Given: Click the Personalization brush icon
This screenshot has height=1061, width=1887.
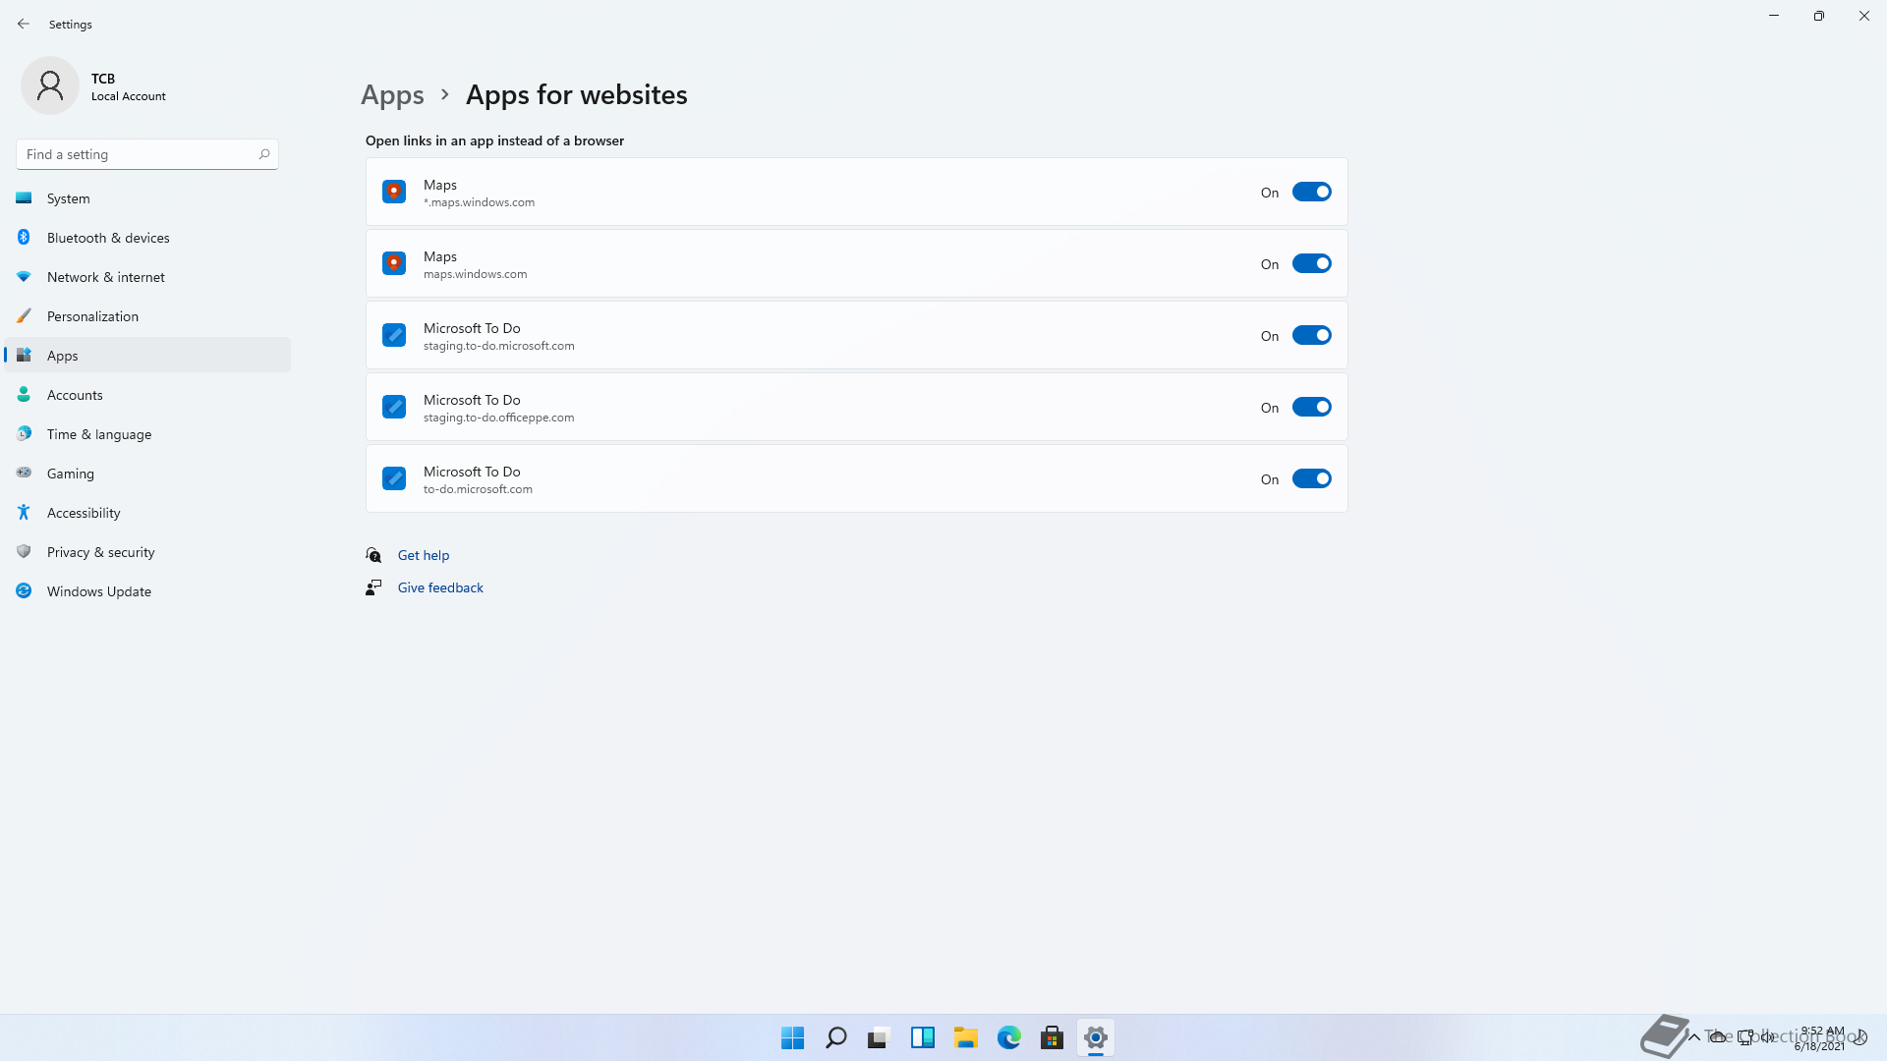Looking at the screenshot, I should click(x=24, y=316).
